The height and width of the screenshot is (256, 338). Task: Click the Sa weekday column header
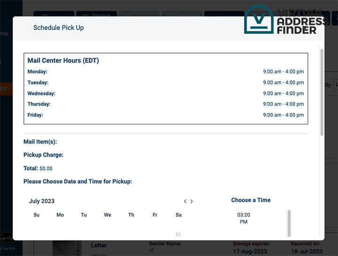[x=178, y=215]
